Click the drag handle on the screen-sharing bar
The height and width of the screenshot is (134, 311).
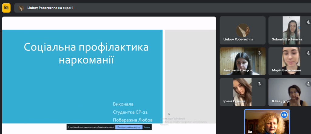click(69, 127)
